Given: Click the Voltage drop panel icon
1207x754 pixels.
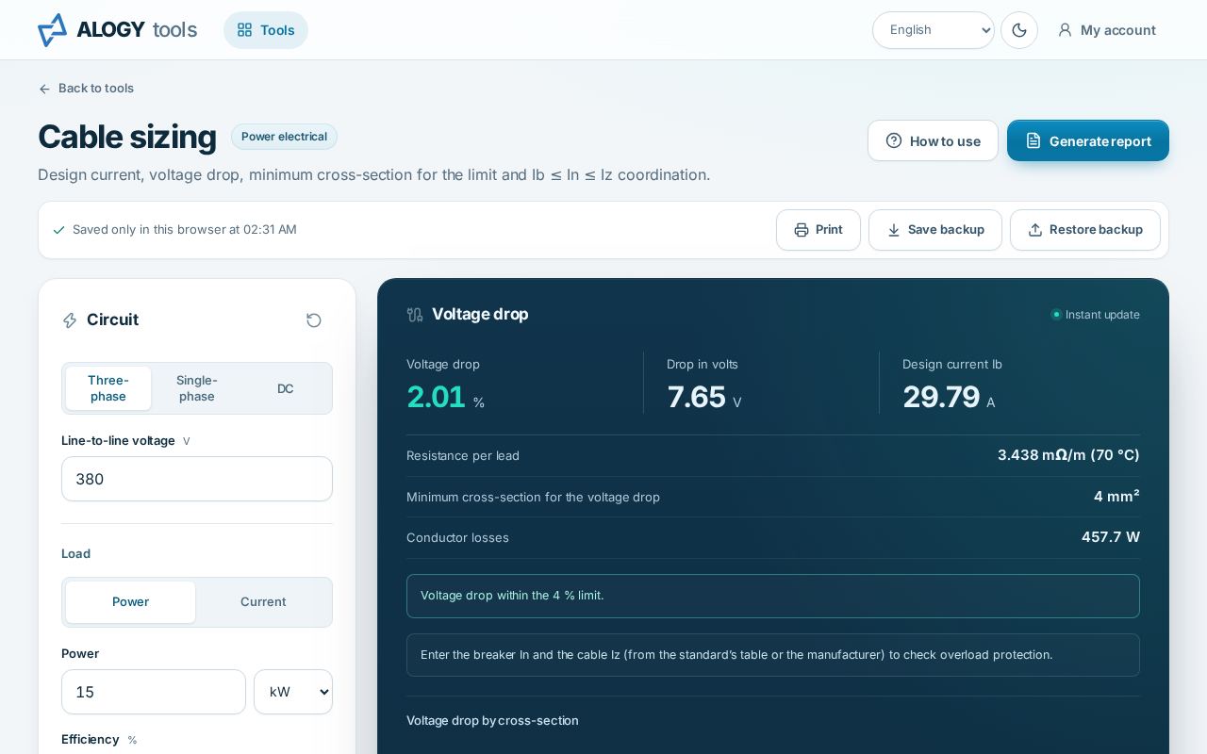Looking at the screenshot, I should (x=415, y=315).
